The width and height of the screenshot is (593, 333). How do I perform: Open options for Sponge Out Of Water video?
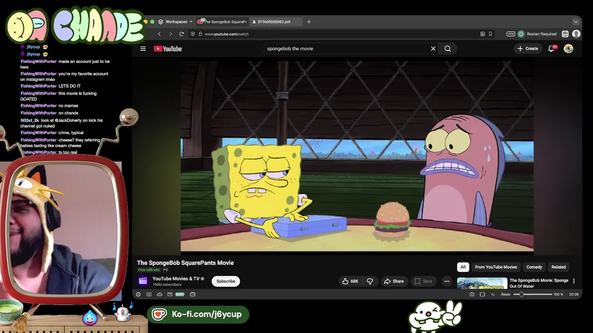(574, 281)
